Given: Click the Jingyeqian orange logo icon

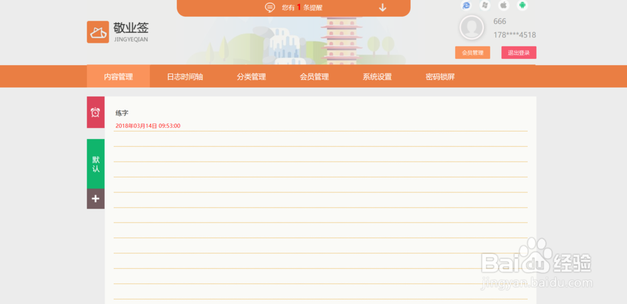Looking at the screenshot, I should tap(98, 32).
